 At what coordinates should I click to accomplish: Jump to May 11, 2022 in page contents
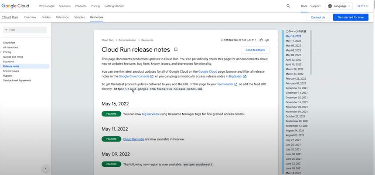pyautogui.click(x=293, y=41)
